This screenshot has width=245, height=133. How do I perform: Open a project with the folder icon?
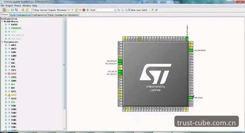tap(8, 10)
